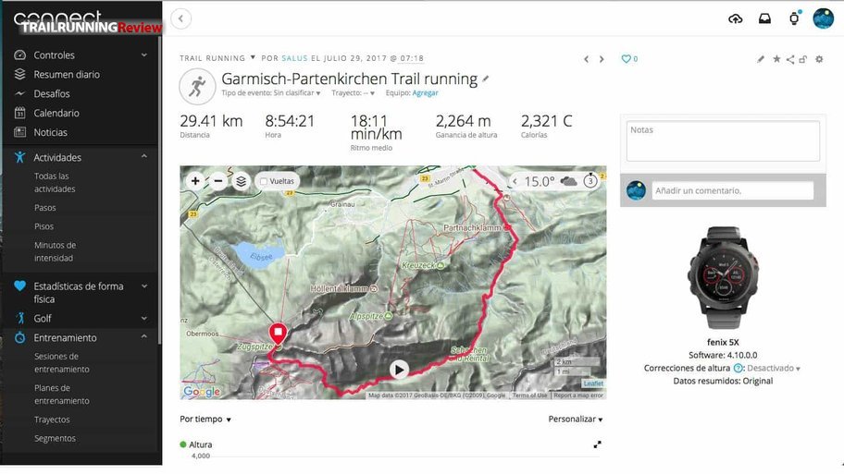Enable the Vueltas checkbox
Screen dimensions: 844x474
point(264,182)
